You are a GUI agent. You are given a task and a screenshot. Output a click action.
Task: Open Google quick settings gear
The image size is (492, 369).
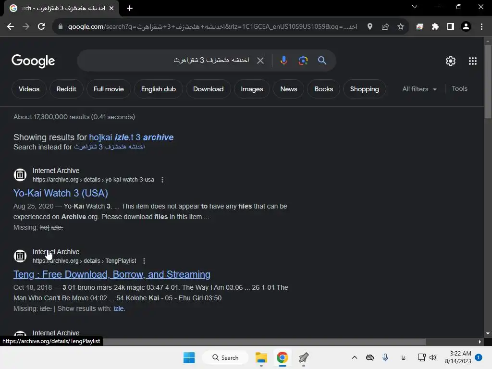(451, 61)
